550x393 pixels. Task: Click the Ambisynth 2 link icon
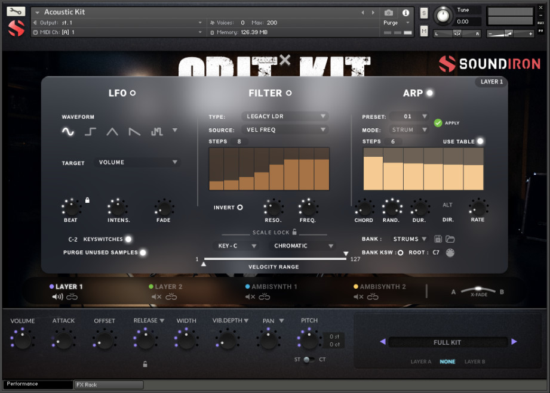pyautogui.click(x=373, y=296)
